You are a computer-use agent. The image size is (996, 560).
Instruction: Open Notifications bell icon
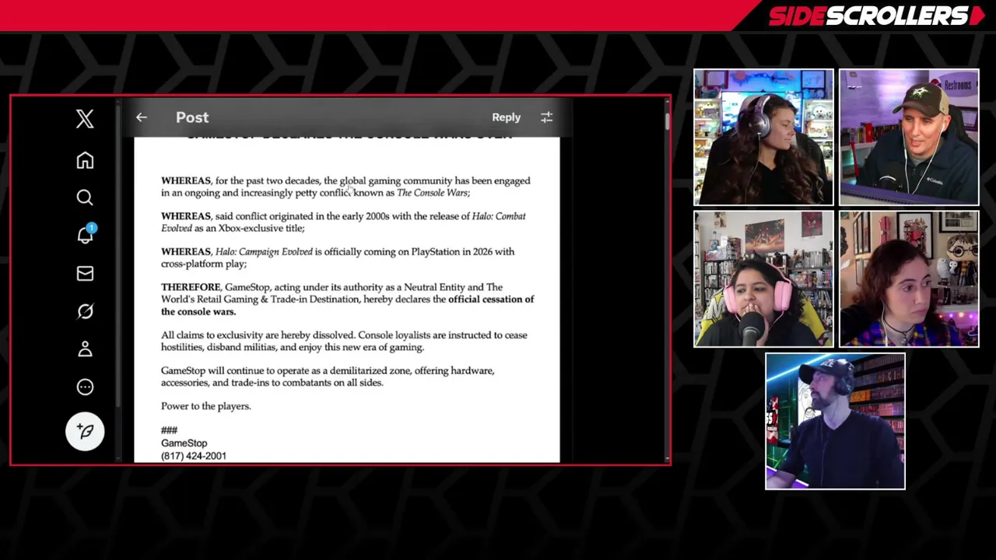tap(85, 234)
